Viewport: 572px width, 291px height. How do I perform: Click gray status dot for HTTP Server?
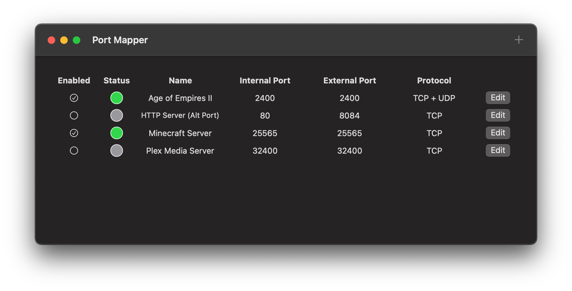point(117,115)
